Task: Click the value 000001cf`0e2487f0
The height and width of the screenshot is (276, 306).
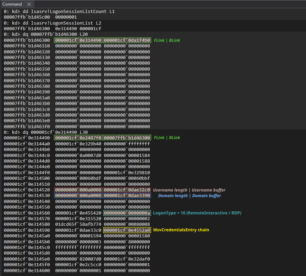Action: tap(78, 138)
